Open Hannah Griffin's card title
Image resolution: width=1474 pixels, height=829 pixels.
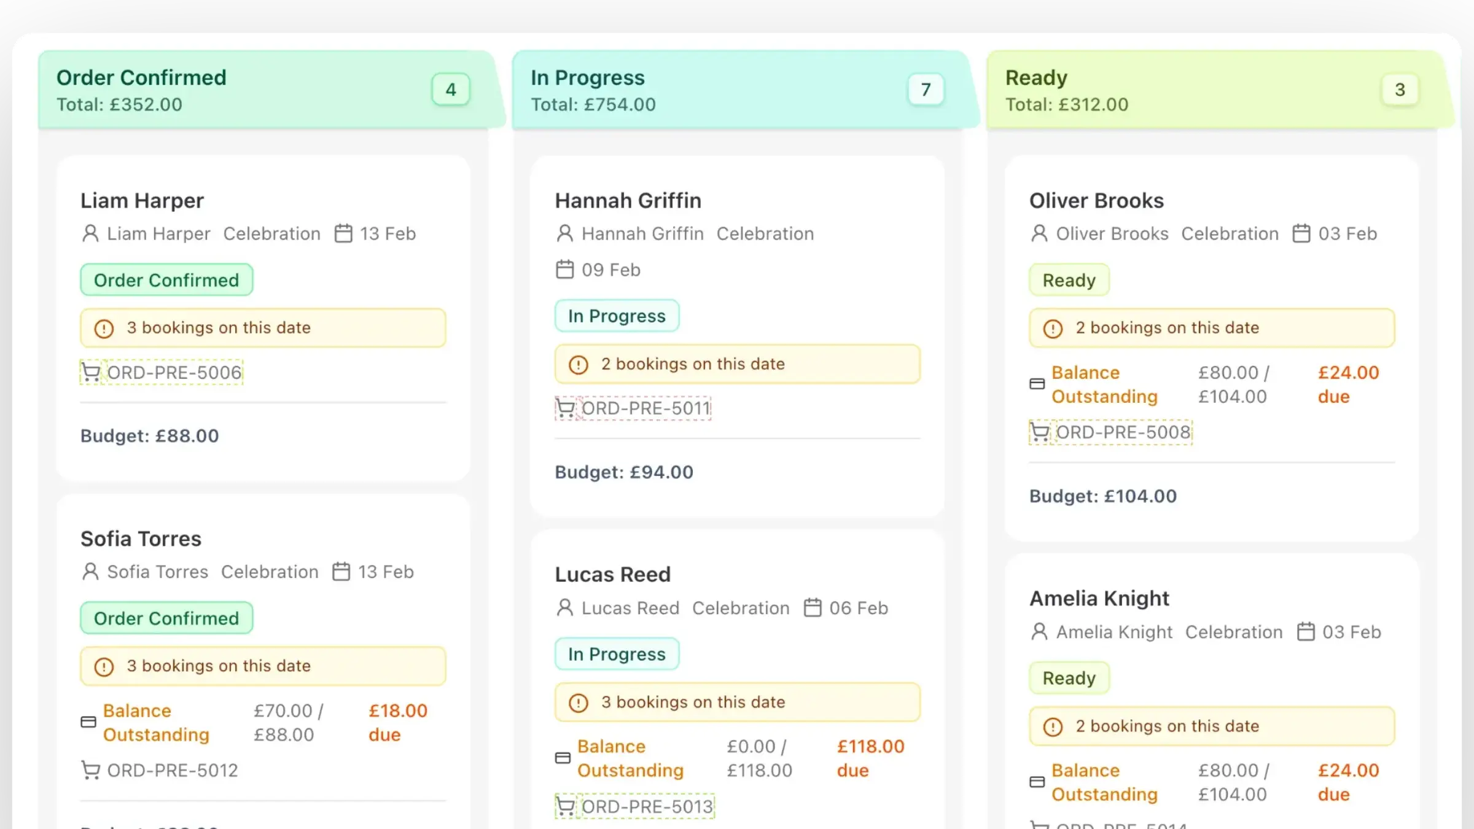pyautogui.click(x=628, y=201)
